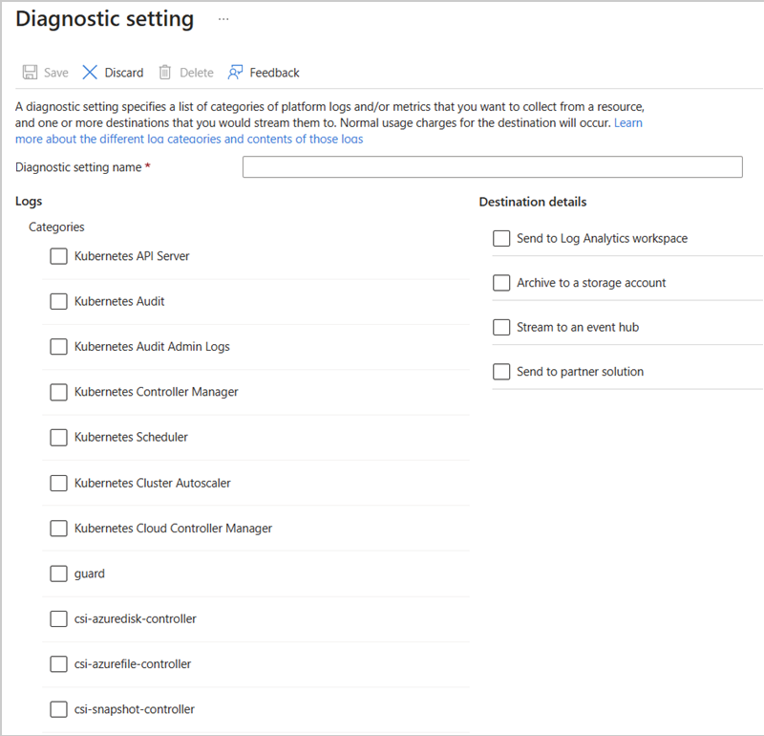This screenshot has width=764, height=736.
Task: Enable Send to Log Analytics workspace
Action: (501, 238)
